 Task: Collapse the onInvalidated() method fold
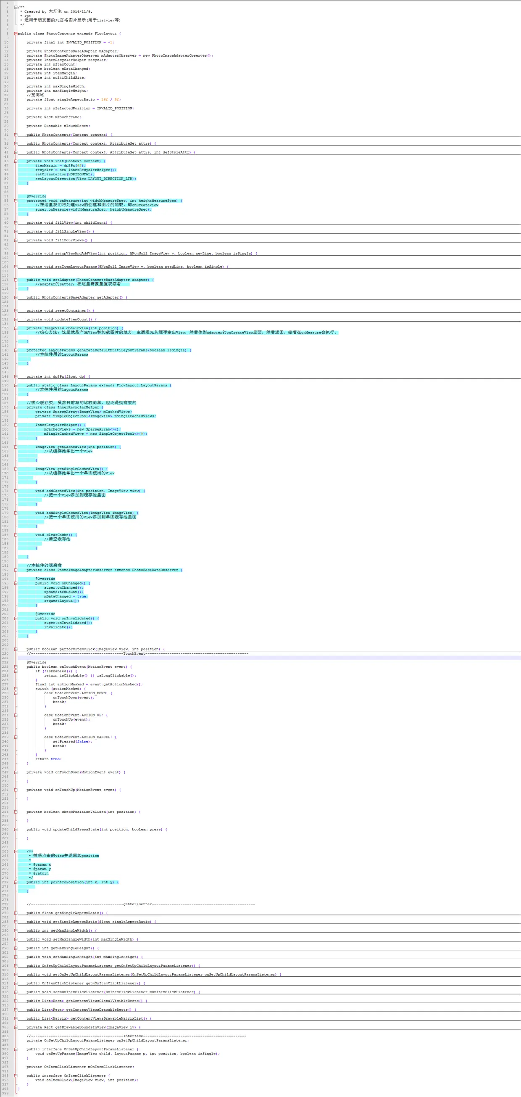pyautogui.click(x=16, y=618)
